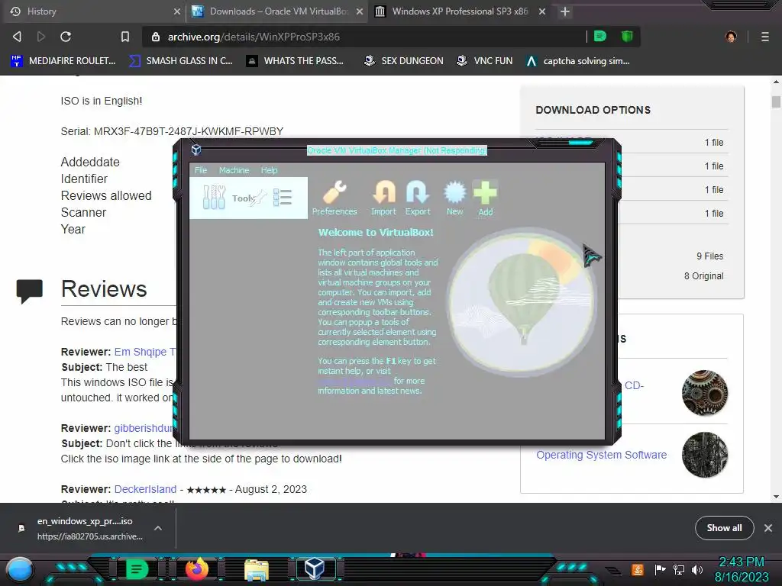Open the Tools list menu icon

[283, 198]
